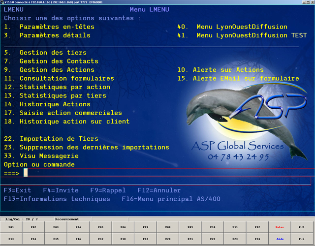Click the F22 function key button
315x246 pixels.
[213, 239]
